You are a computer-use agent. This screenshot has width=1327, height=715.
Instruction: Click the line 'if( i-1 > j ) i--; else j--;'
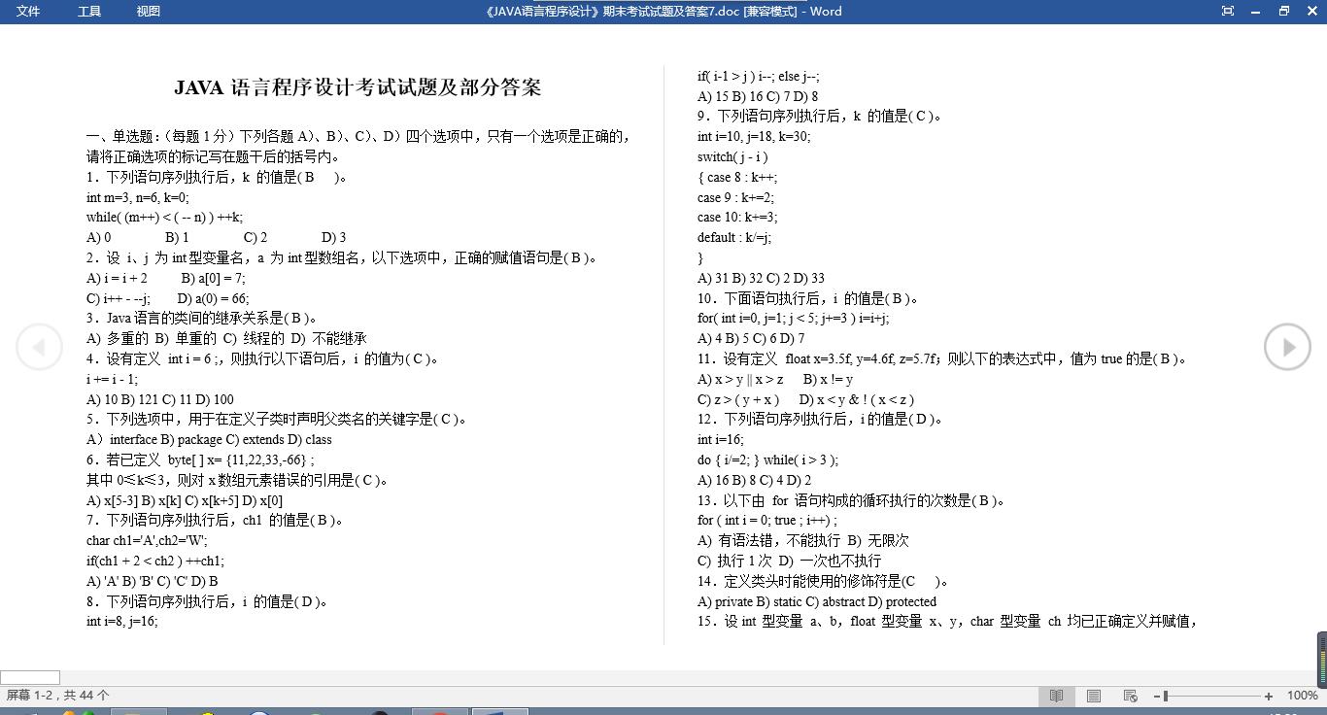pyautogui.click(x=759, y=76)
